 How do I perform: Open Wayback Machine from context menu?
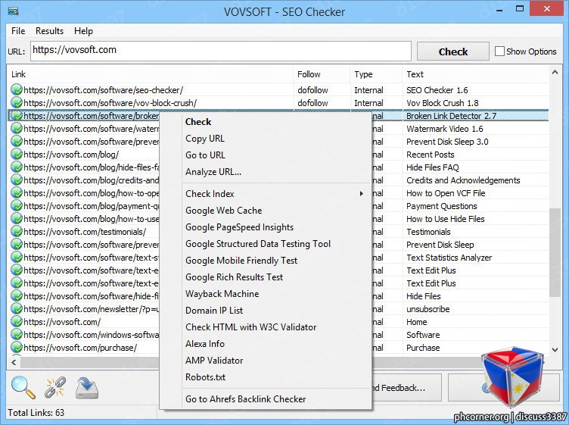pyautogui.click(x=222, y=294)
